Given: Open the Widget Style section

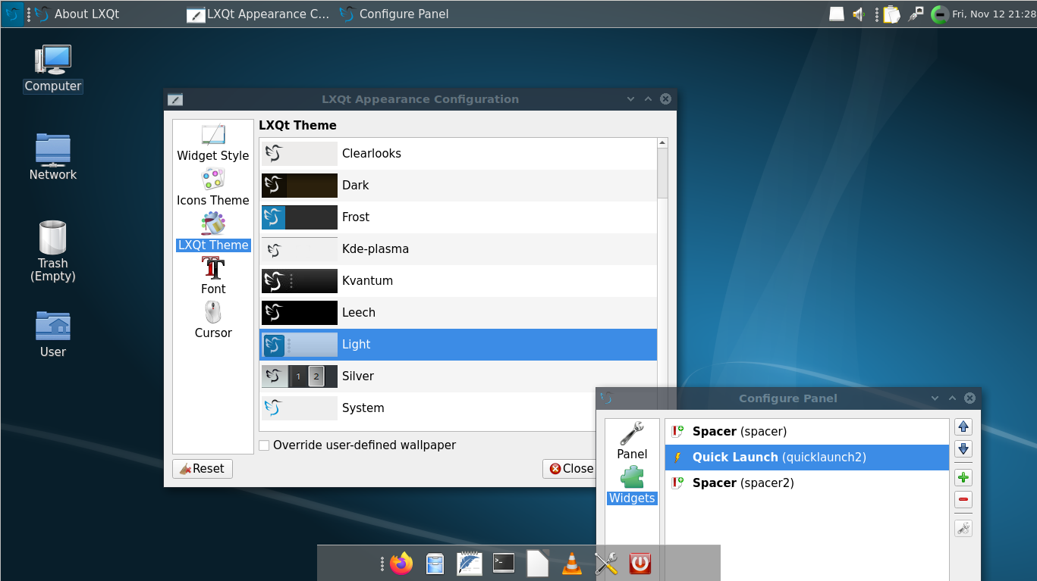Looking at the screenshot, I should pos(212,143).
